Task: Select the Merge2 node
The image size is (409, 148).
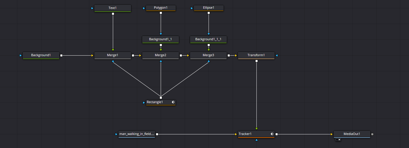Action: [x=160, y=55]
